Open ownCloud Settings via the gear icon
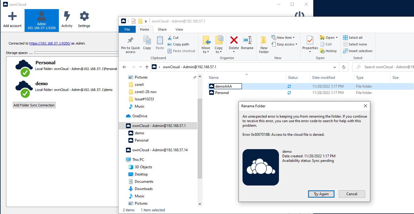414x214 pixels. pyautogui.click(x=84, y=18)
